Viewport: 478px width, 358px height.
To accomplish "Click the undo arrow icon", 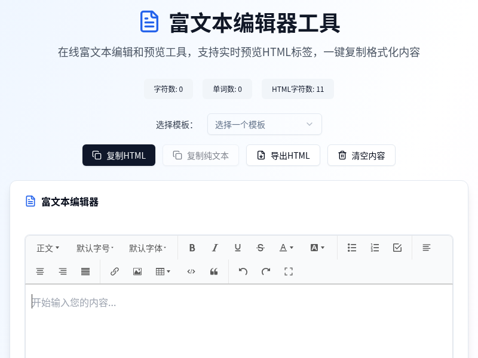I will coord(243,271).
